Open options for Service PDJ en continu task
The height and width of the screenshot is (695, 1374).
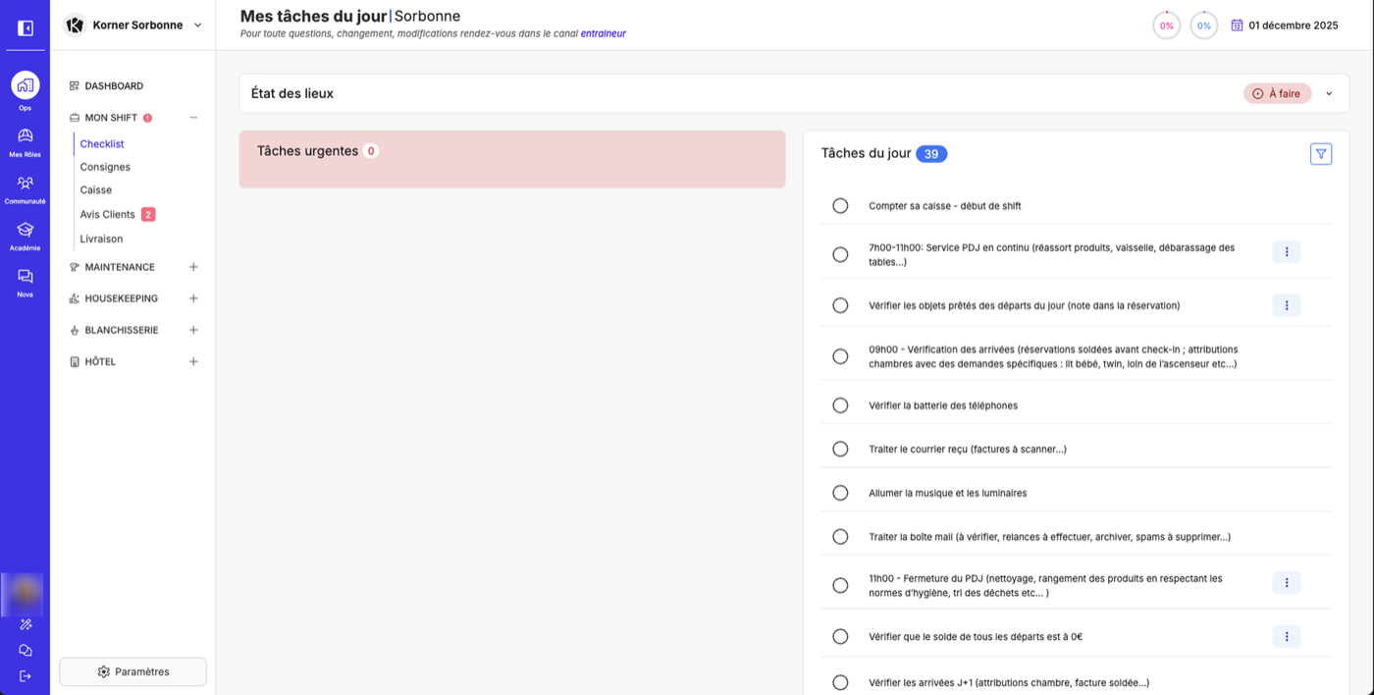point(1287,252)
